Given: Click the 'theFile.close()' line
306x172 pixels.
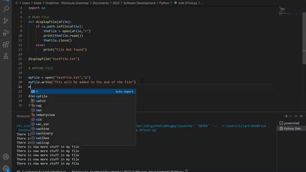Looking at the screenshot, I should coord(57,40).
